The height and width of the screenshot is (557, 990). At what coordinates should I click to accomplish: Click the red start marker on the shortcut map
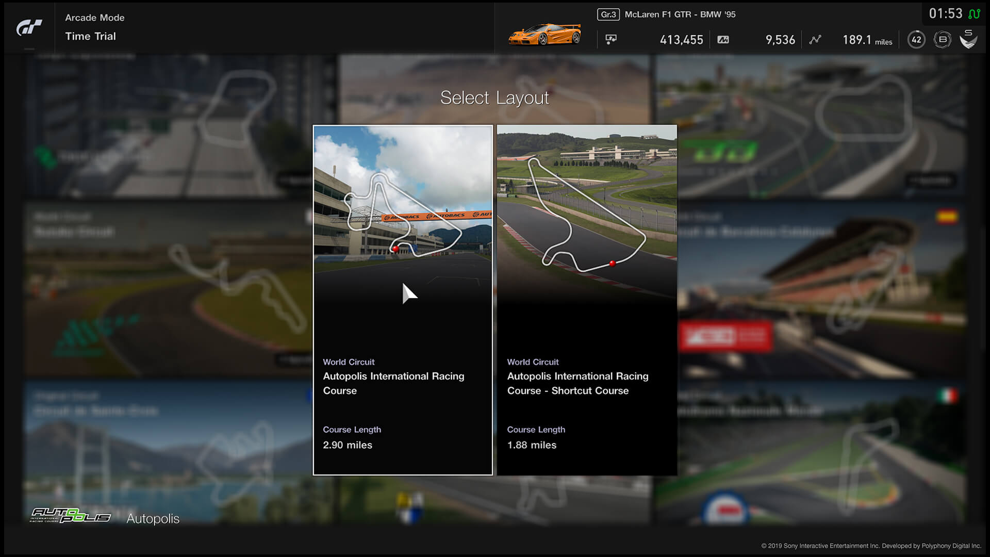[612, 263]
